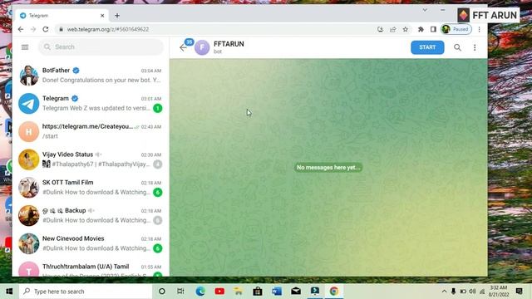Open YouTube taskbar icon
532x299 pixels.
tap(219, 292)
